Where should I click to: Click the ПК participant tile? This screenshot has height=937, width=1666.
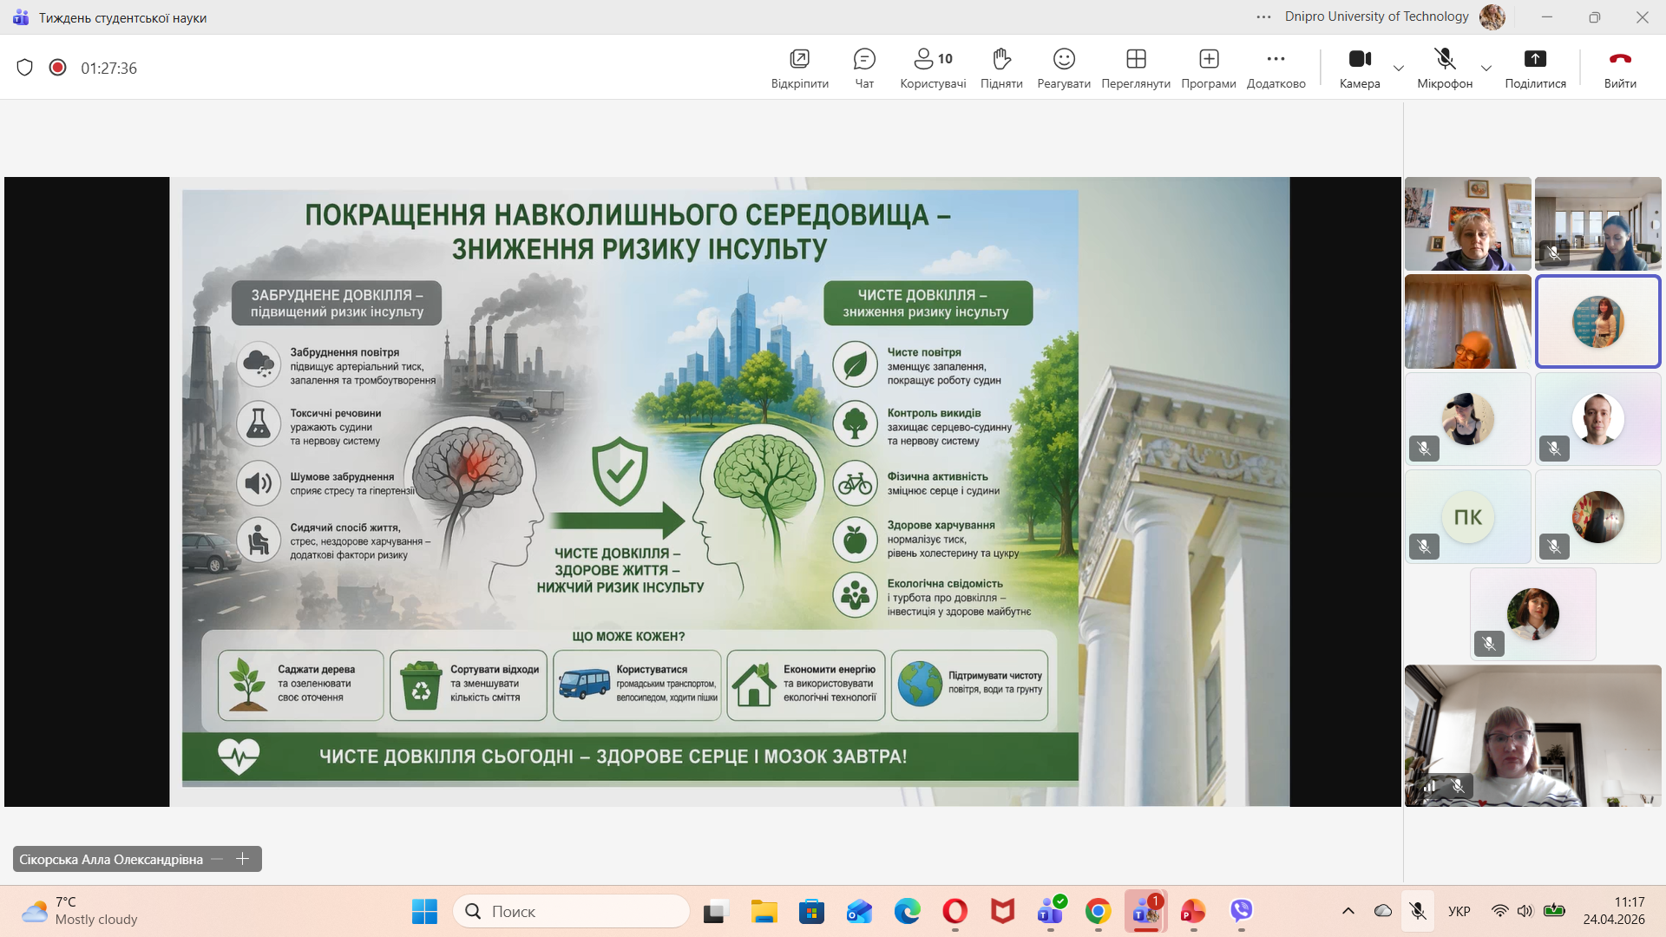pos(1467,517)
